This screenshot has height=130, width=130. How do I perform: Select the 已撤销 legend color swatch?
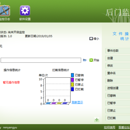[72, 75]
